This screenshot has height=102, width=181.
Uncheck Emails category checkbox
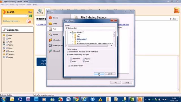[x=7, y=35]
